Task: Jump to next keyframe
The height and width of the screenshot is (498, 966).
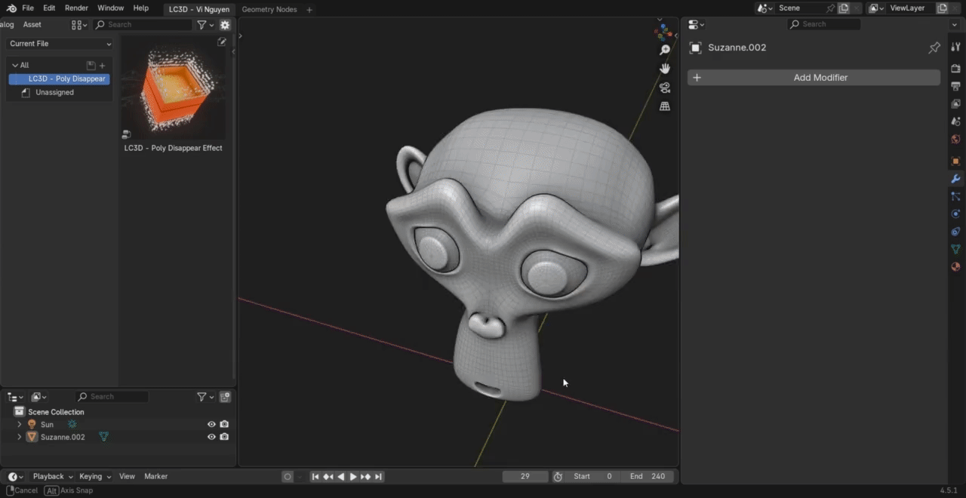Action: [366, 477]
